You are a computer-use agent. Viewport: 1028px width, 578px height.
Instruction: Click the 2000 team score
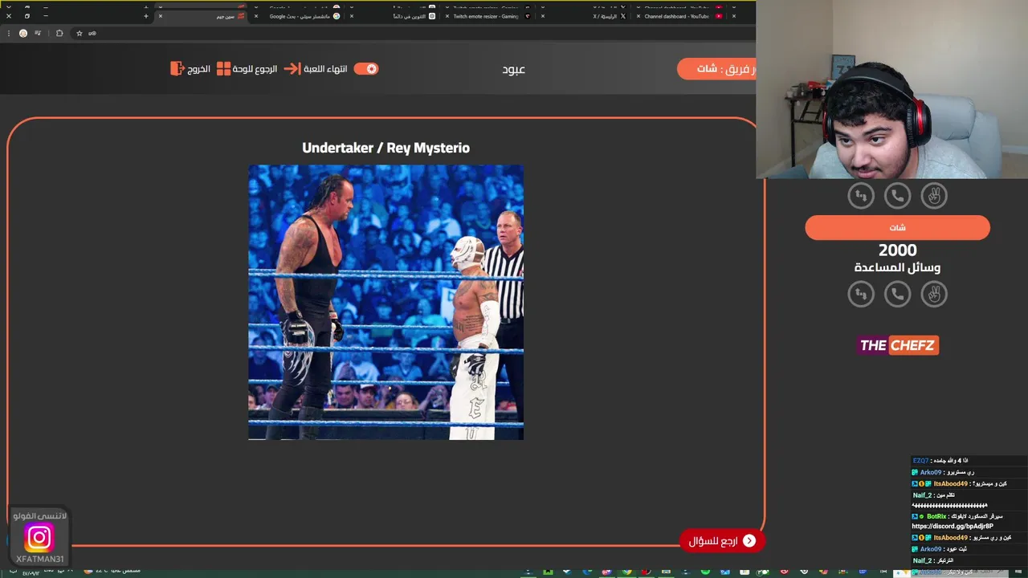897,250
